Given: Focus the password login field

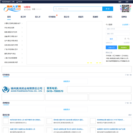Looking at the screenshot, I should (117, 34).
